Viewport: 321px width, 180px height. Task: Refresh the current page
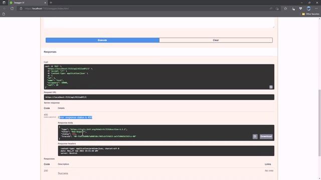point(12,8)
